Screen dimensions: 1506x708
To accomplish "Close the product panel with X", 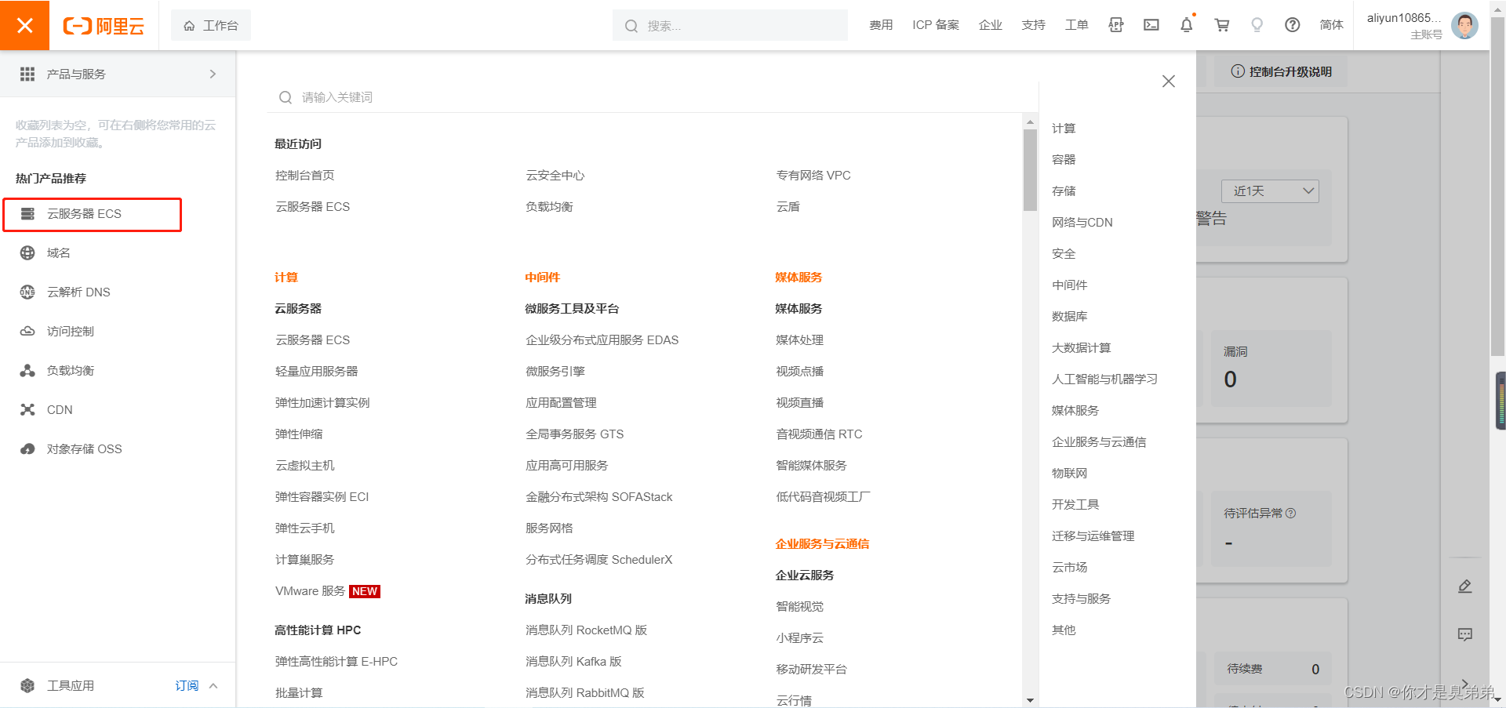I will [x=1168, y=81].
